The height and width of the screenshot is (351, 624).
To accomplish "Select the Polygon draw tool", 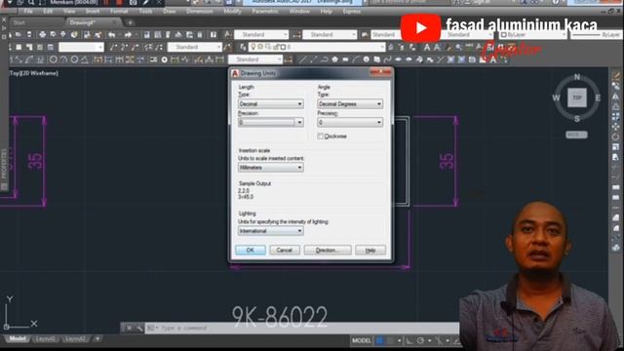I will click(x=334, y=59).
